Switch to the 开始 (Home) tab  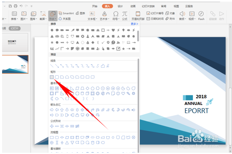[x=95, y=6]
